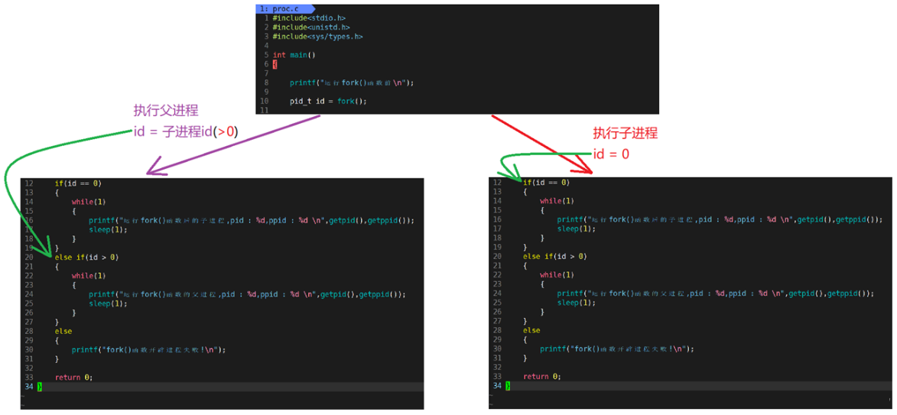Click "if(id == 0)" in left pane
This screenshot has width=897, height=415.
[x=78, y=183]
